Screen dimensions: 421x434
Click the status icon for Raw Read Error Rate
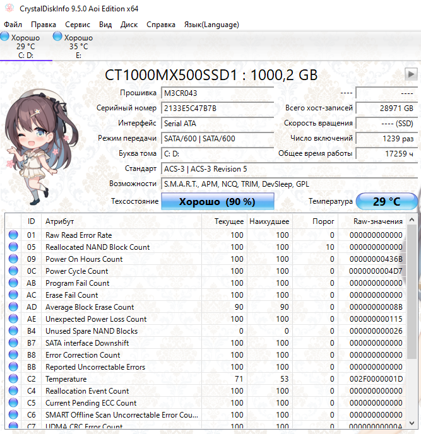pos(13,235)
